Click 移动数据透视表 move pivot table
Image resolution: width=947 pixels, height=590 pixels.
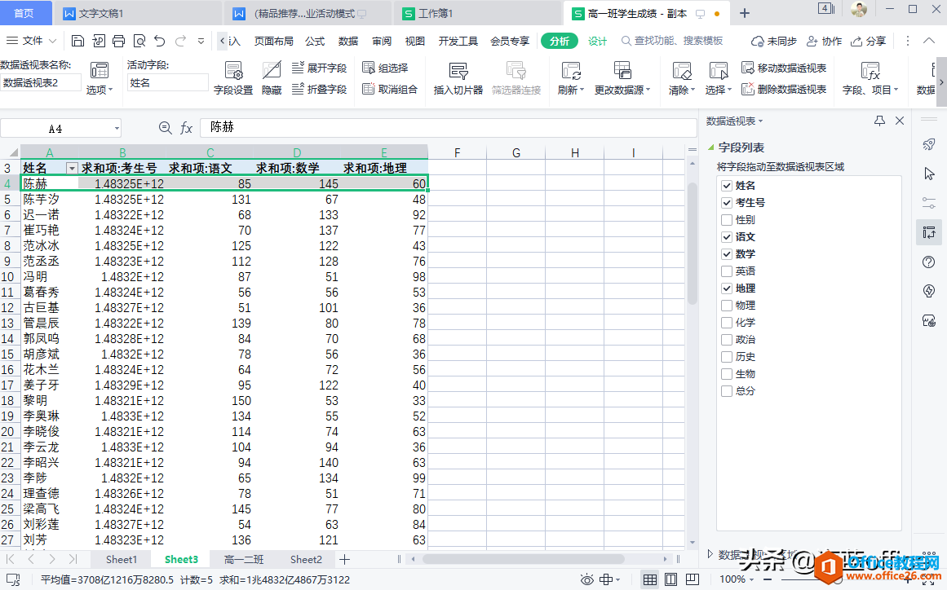click(x=784, y=68)
